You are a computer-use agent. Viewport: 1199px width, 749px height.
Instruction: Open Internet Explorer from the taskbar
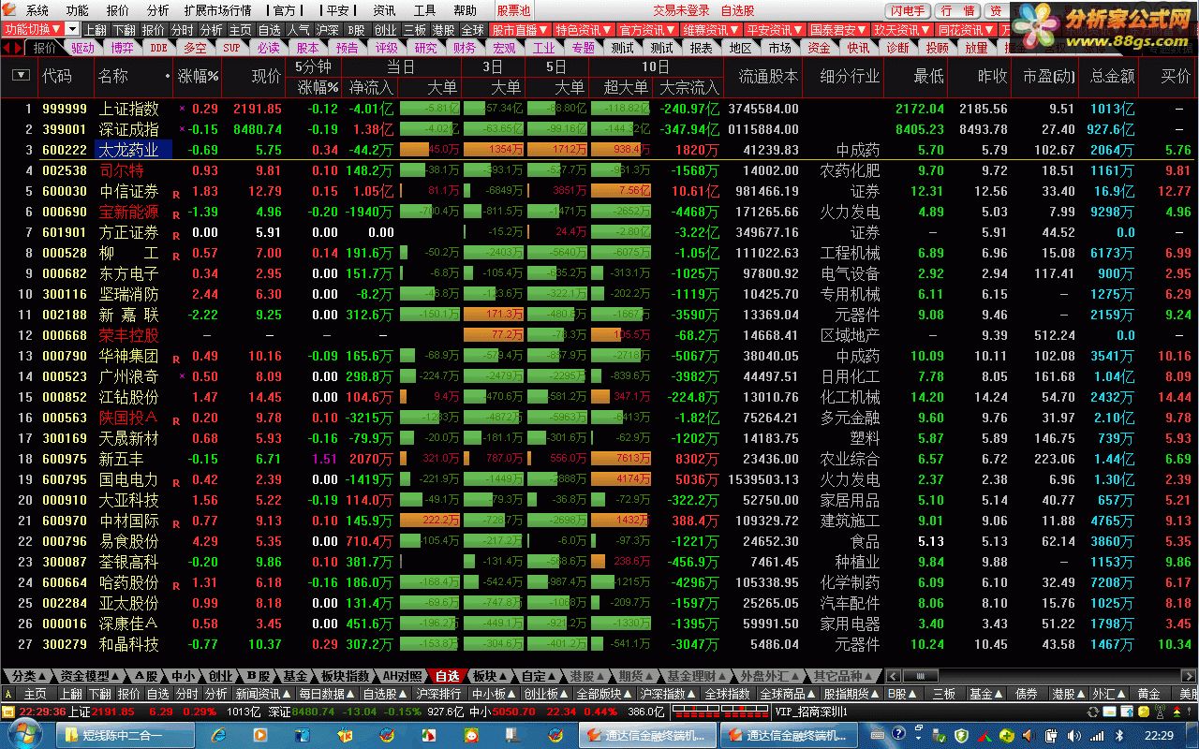click(219, 736)
